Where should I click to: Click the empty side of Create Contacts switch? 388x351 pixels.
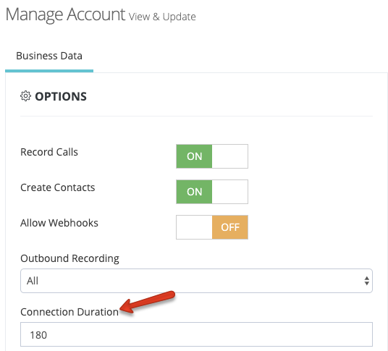click(230, 192)
